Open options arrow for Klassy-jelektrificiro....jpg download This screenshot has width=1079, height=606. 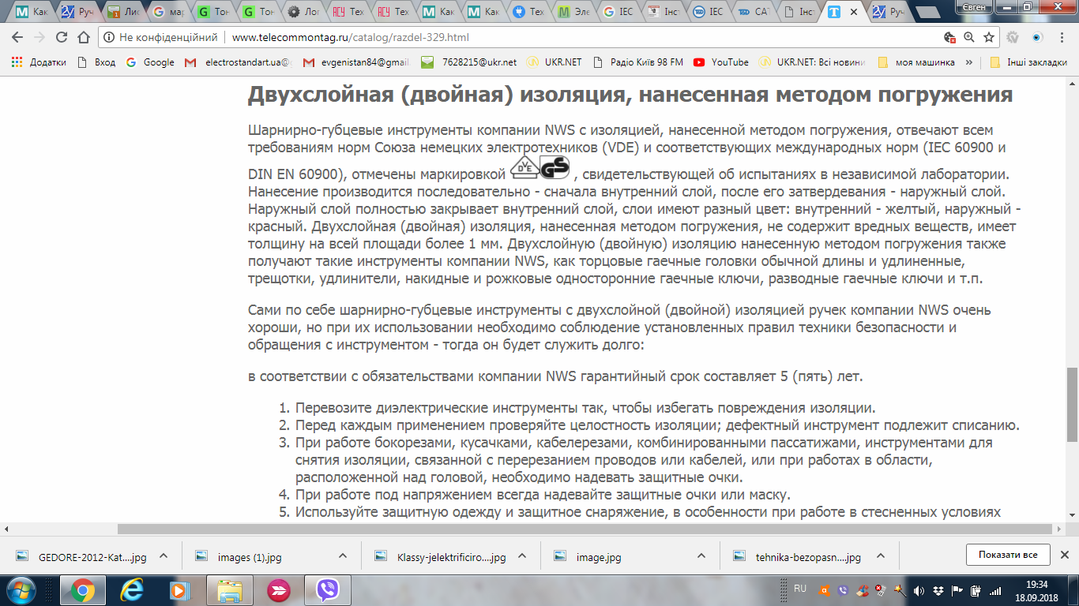(x=522, y=555)
